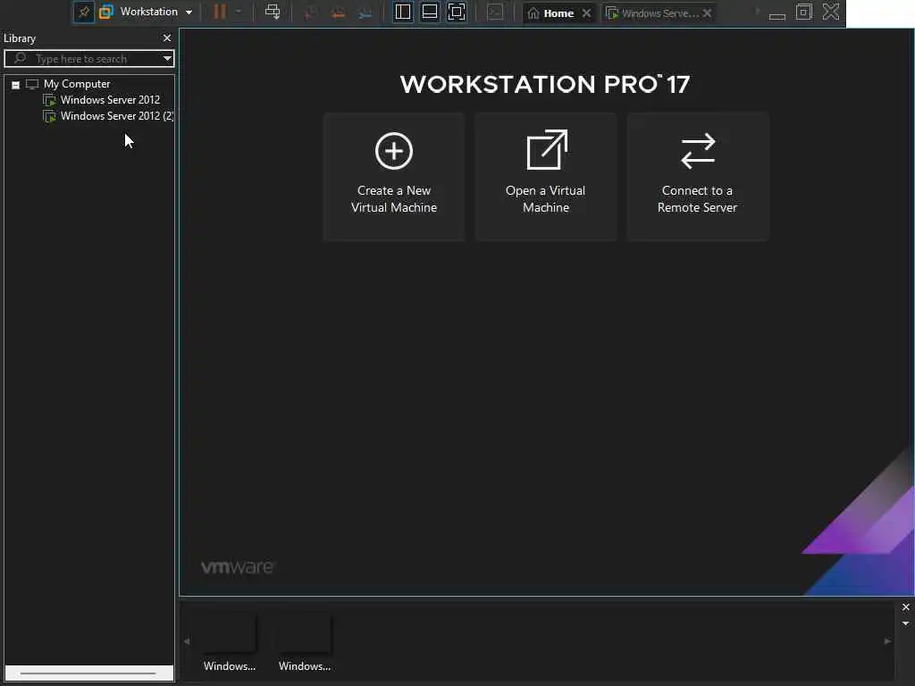The image size is (915, 686).
Task: Click Open a Virtual Machine
Action: 546,177
